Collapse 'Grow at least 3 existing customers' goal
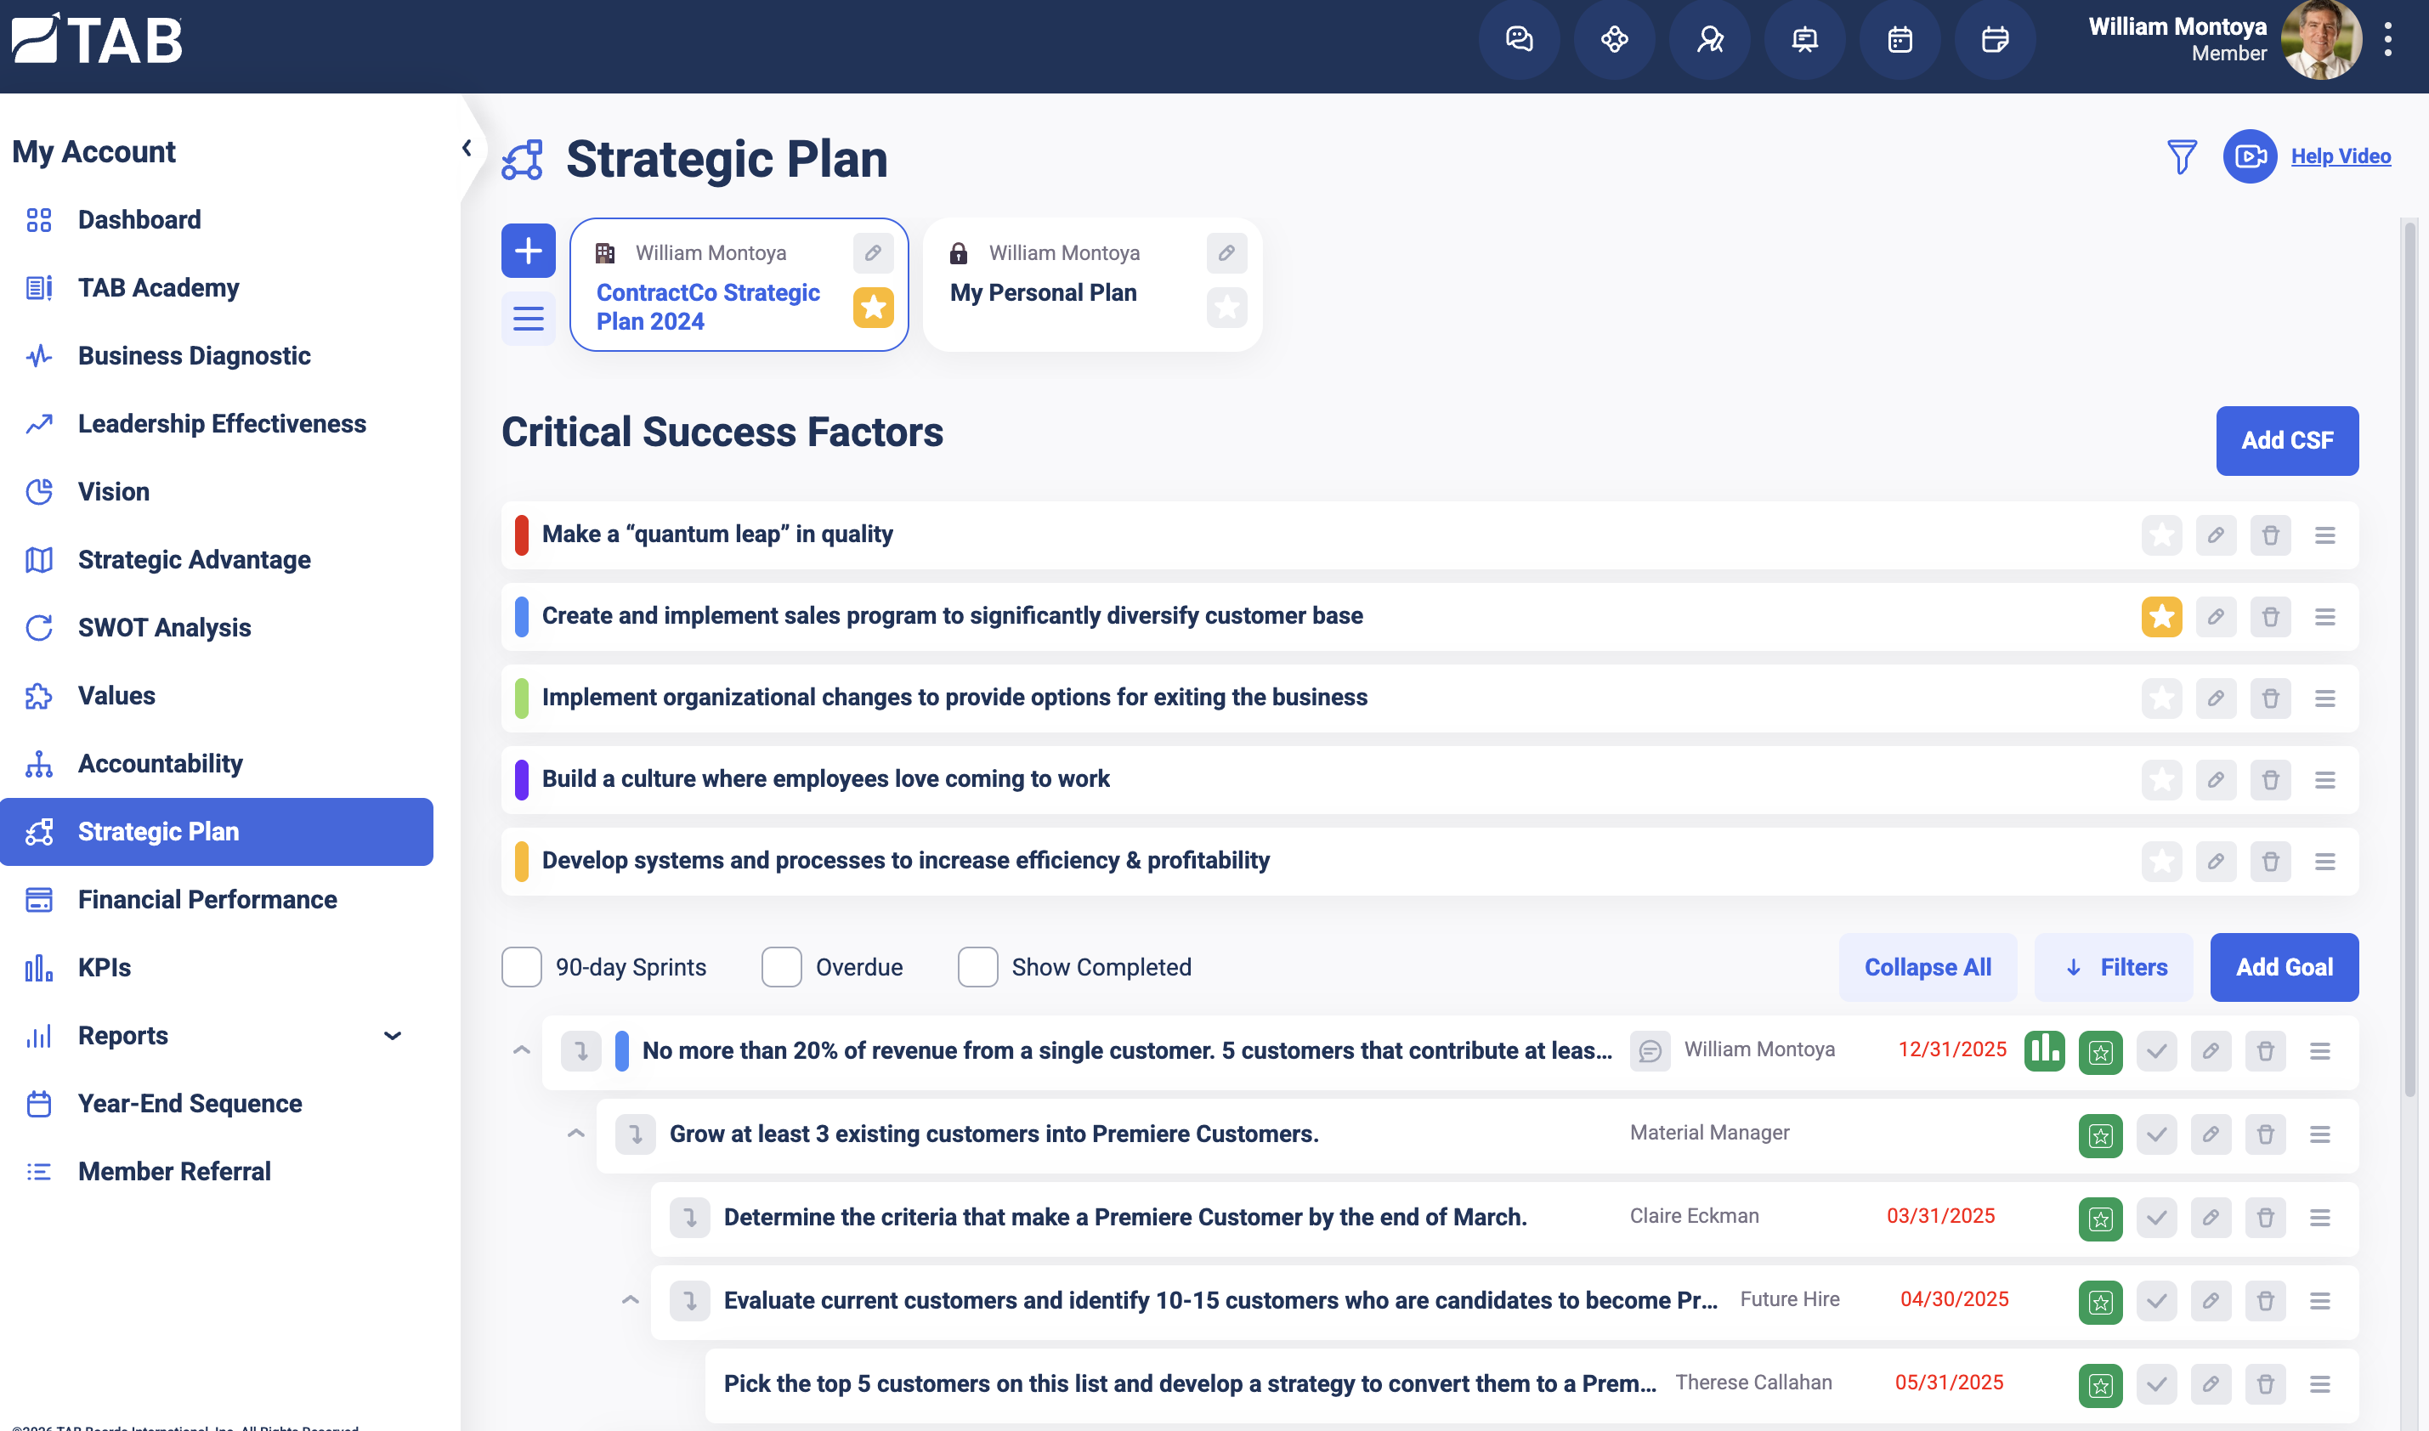This screenshot has width=2429, height=1431. click(x=575, y=1134)
